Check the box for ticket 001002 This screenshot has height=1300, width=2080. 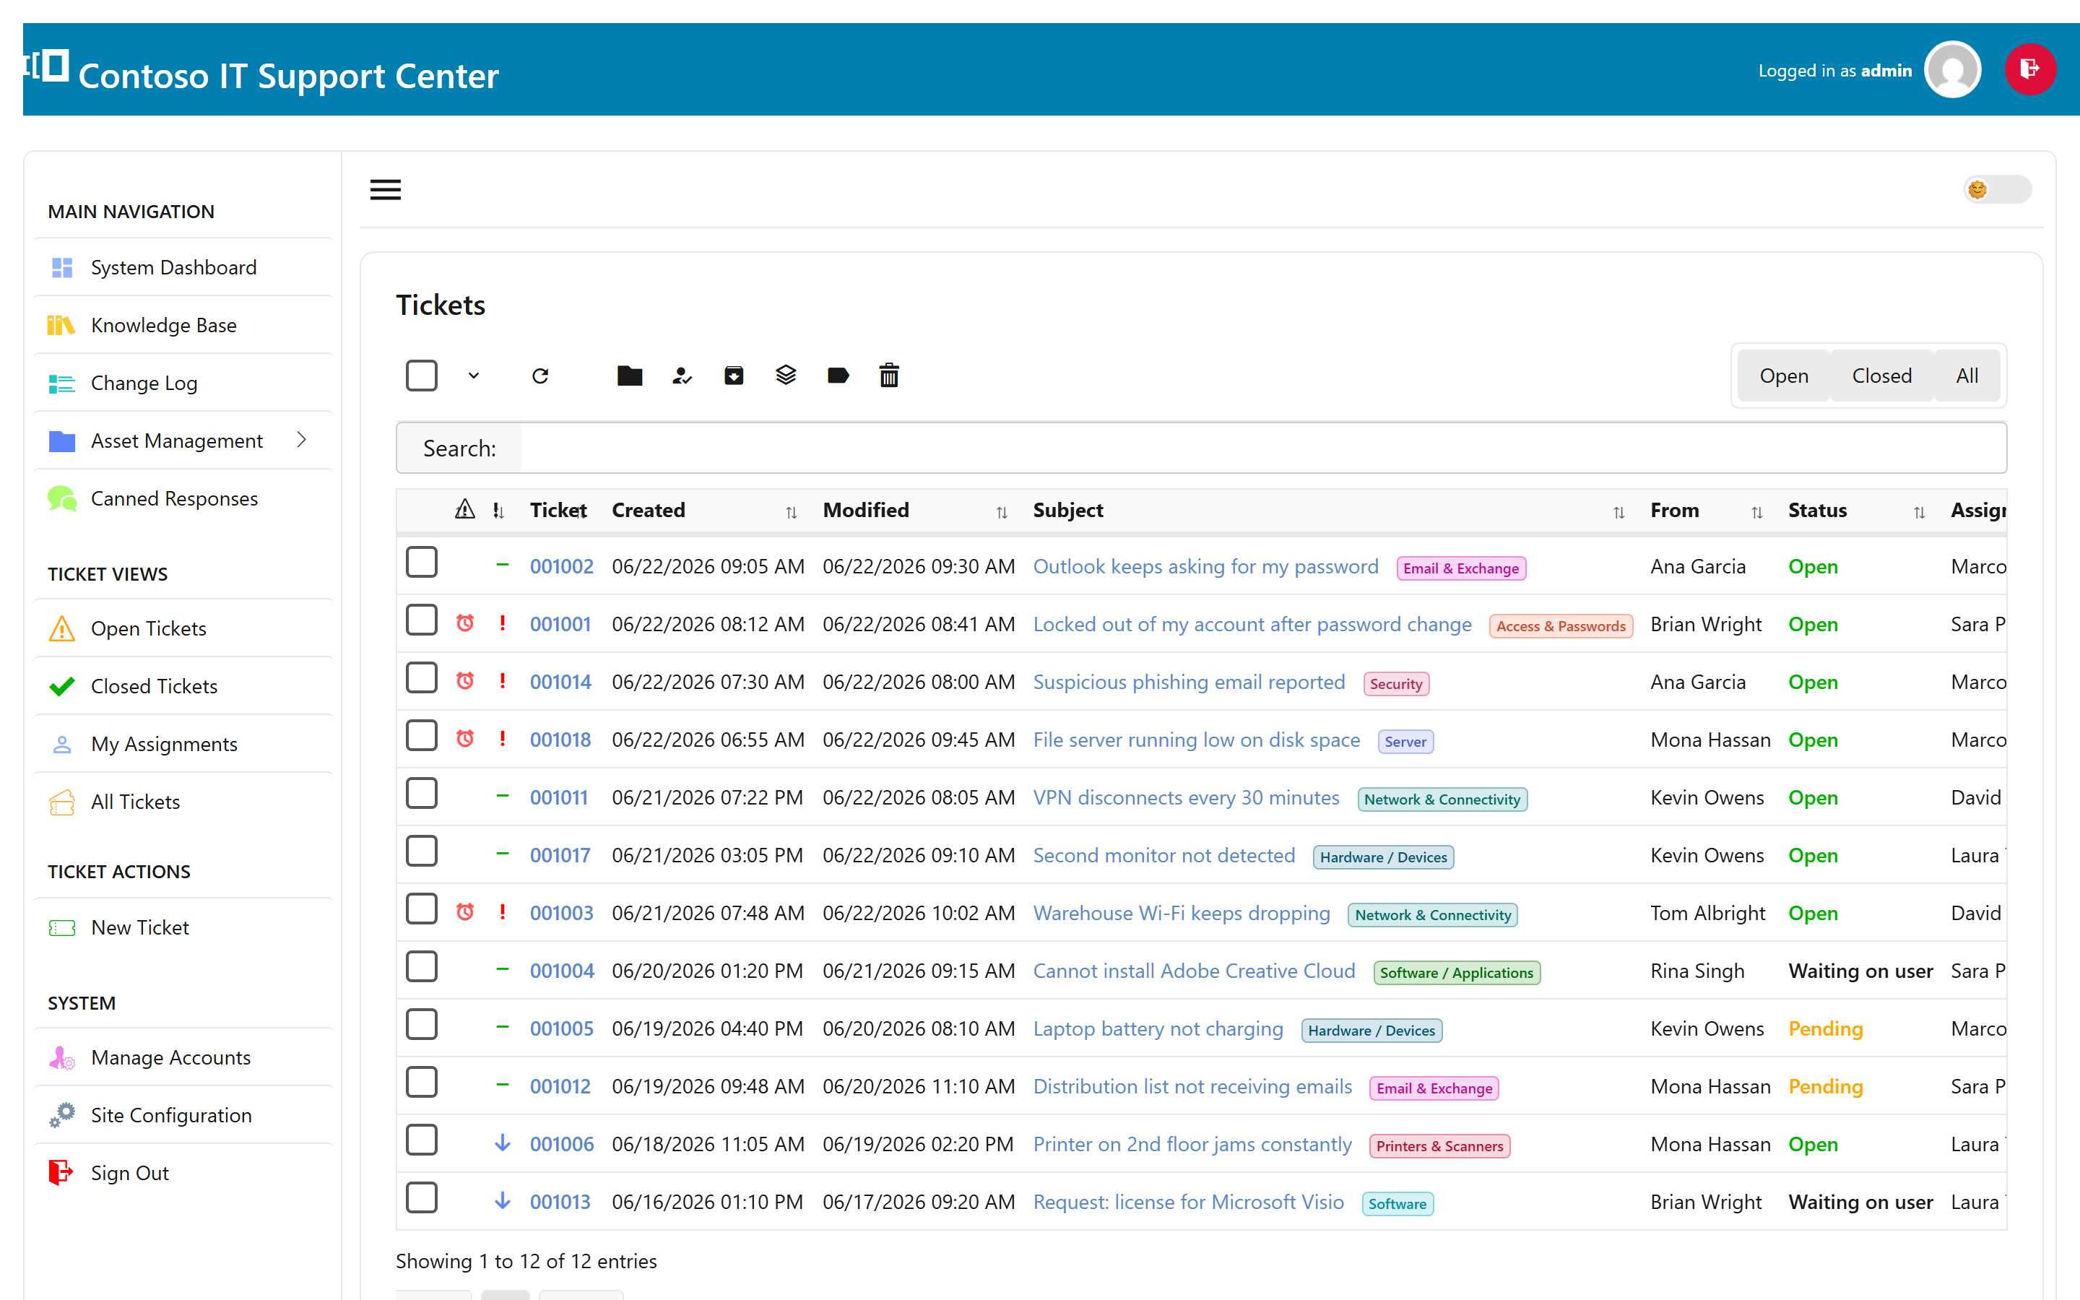click(x=421, y=563)
